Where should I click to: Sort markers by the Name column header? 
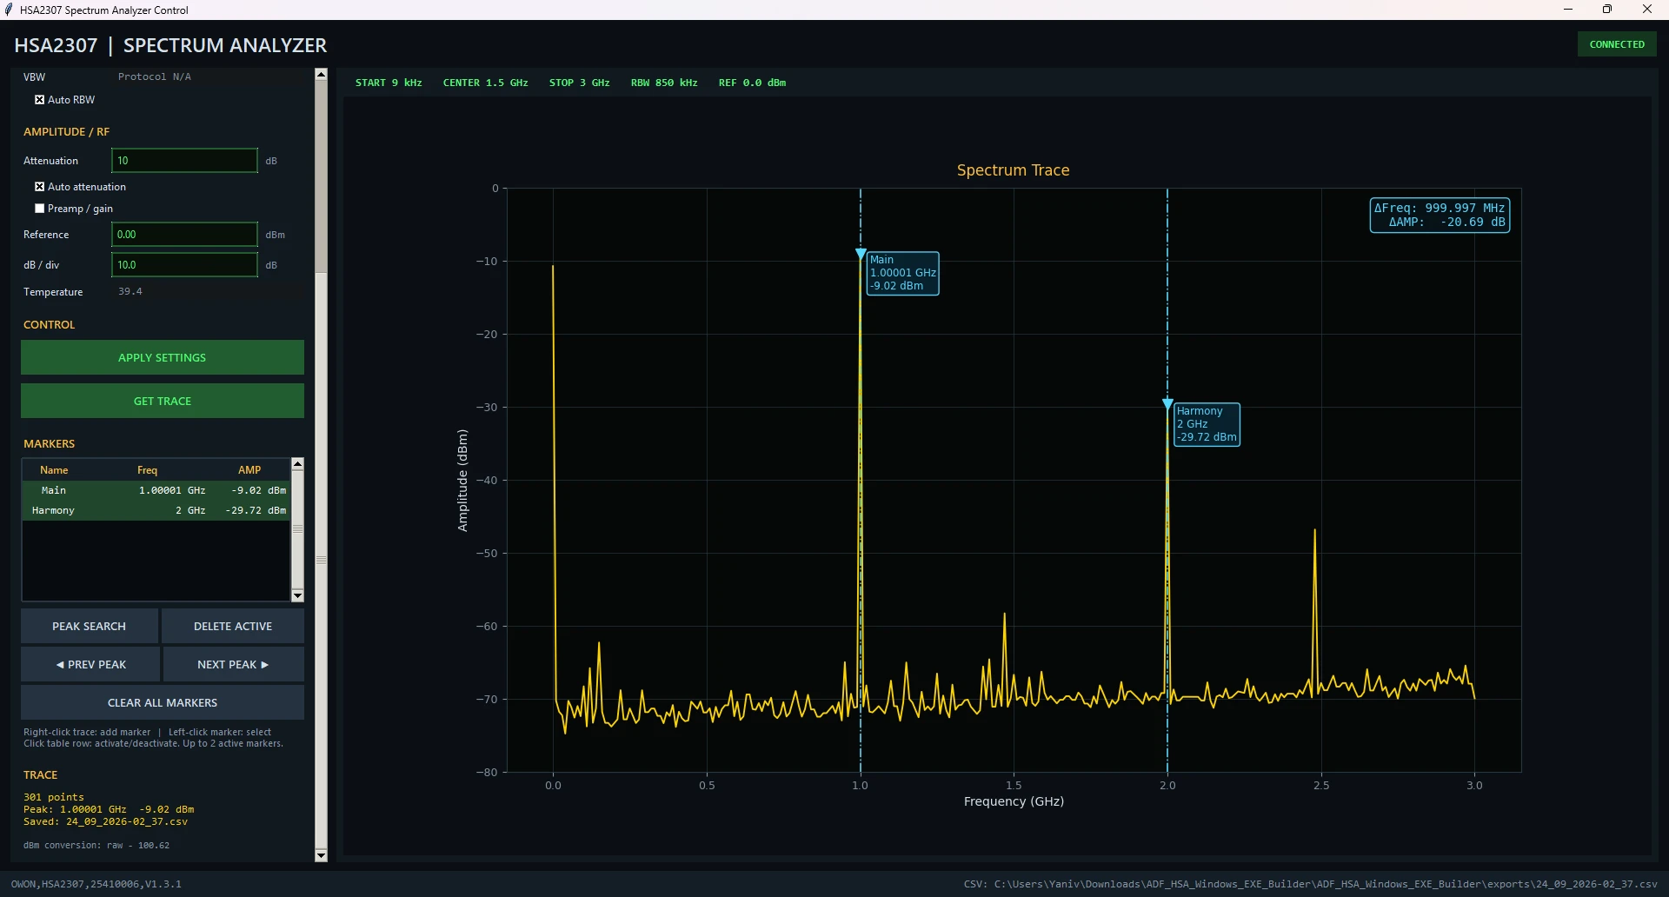54,470
